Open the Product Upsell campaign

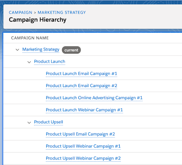click(x=49, y=122)
